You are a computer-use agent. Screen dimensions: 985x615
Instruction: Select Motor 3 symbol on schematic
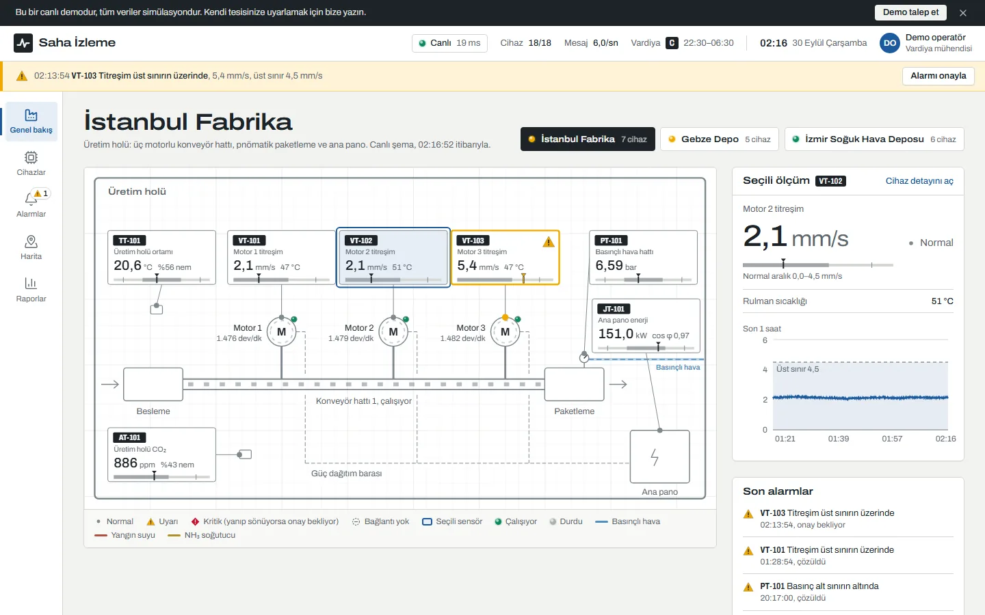click(505, 332)
